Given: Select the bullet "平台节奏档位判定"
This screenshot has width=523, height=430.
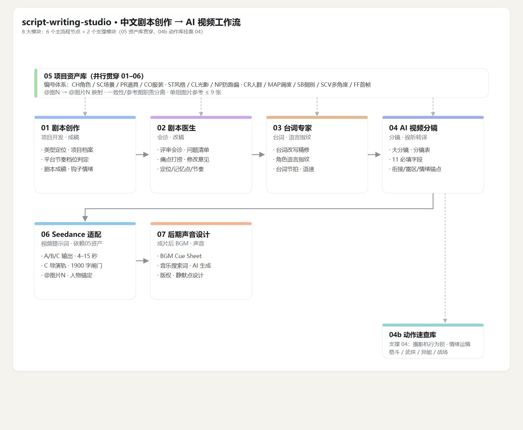Looking at the screenshot, I should [65, 159].
